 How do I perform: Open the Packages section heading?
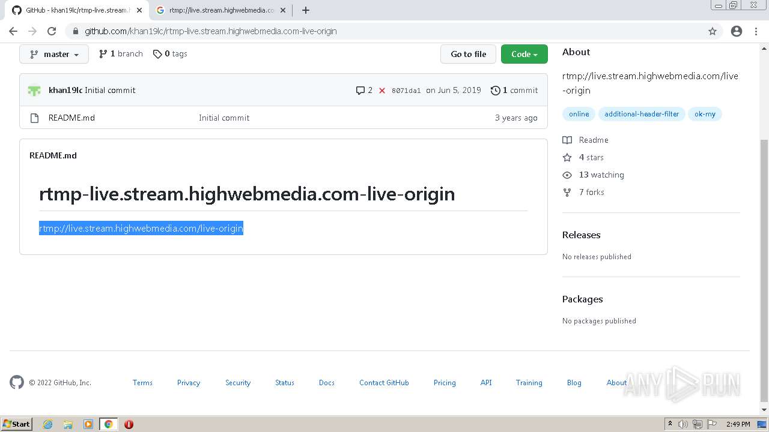click(x=582, y=299)
